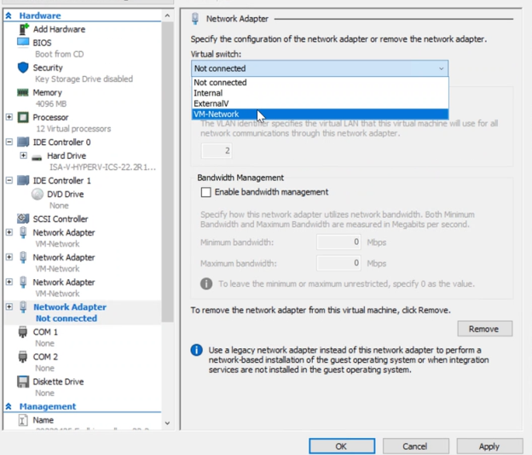Enable bandwidth management checkbox
532x455 pixels.
point(205,192)
